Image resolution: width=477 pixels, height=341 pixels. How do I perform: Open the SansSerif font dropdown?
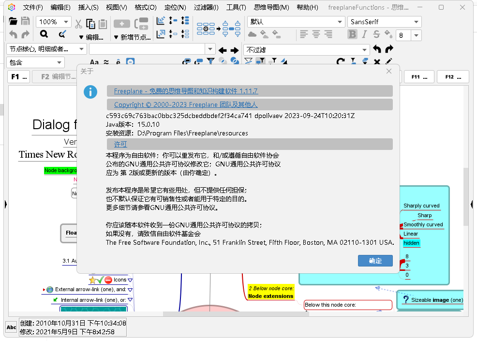pyautogui.click(x=384, y=22)
